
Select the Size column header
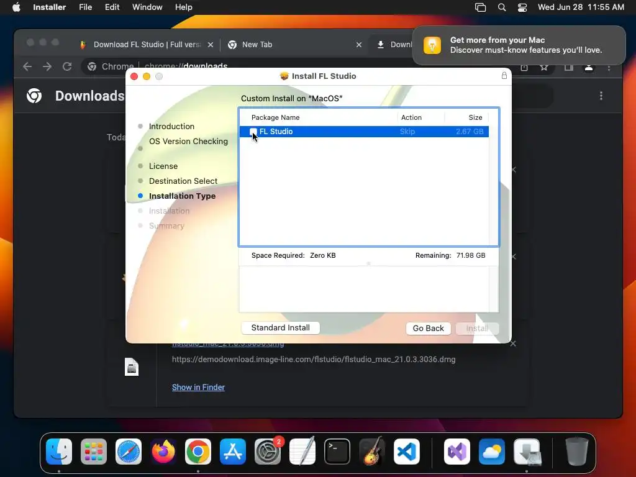[x=475, y=117]
